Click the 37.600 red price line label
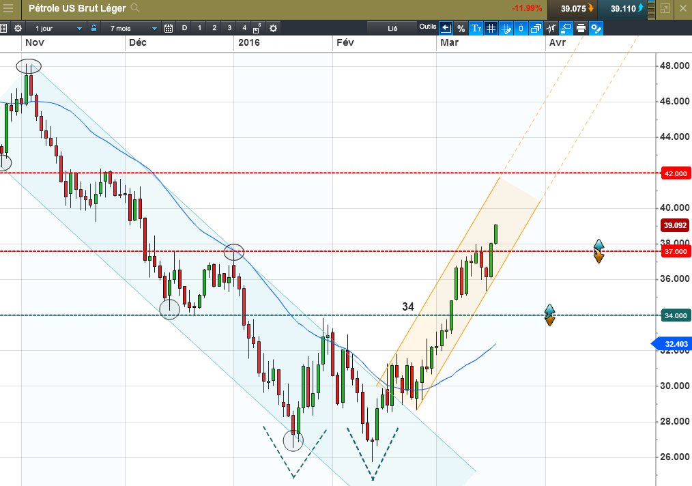Viewport: 692px width, 486px height. pyautogui.click(x=676, y=252)
